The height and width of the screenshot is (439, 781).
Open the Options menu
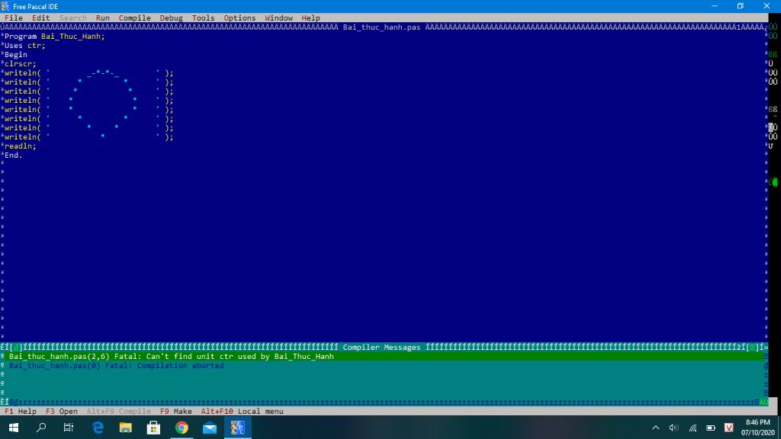[x=239, y=18]
